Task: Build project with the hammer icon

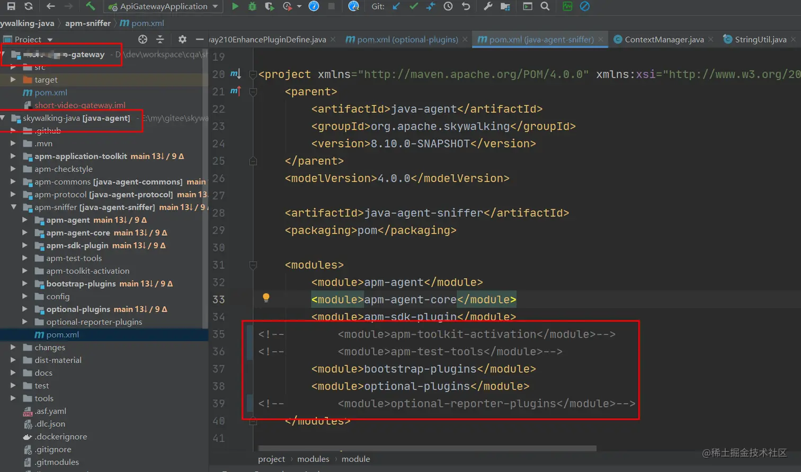Action: pyautogui.click(x=91, y=6)
